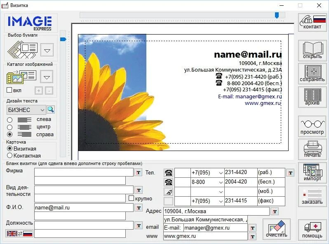This screenshot has width=329, height=244.
Task: Open the импорт import button
Action: click(312, 173)
